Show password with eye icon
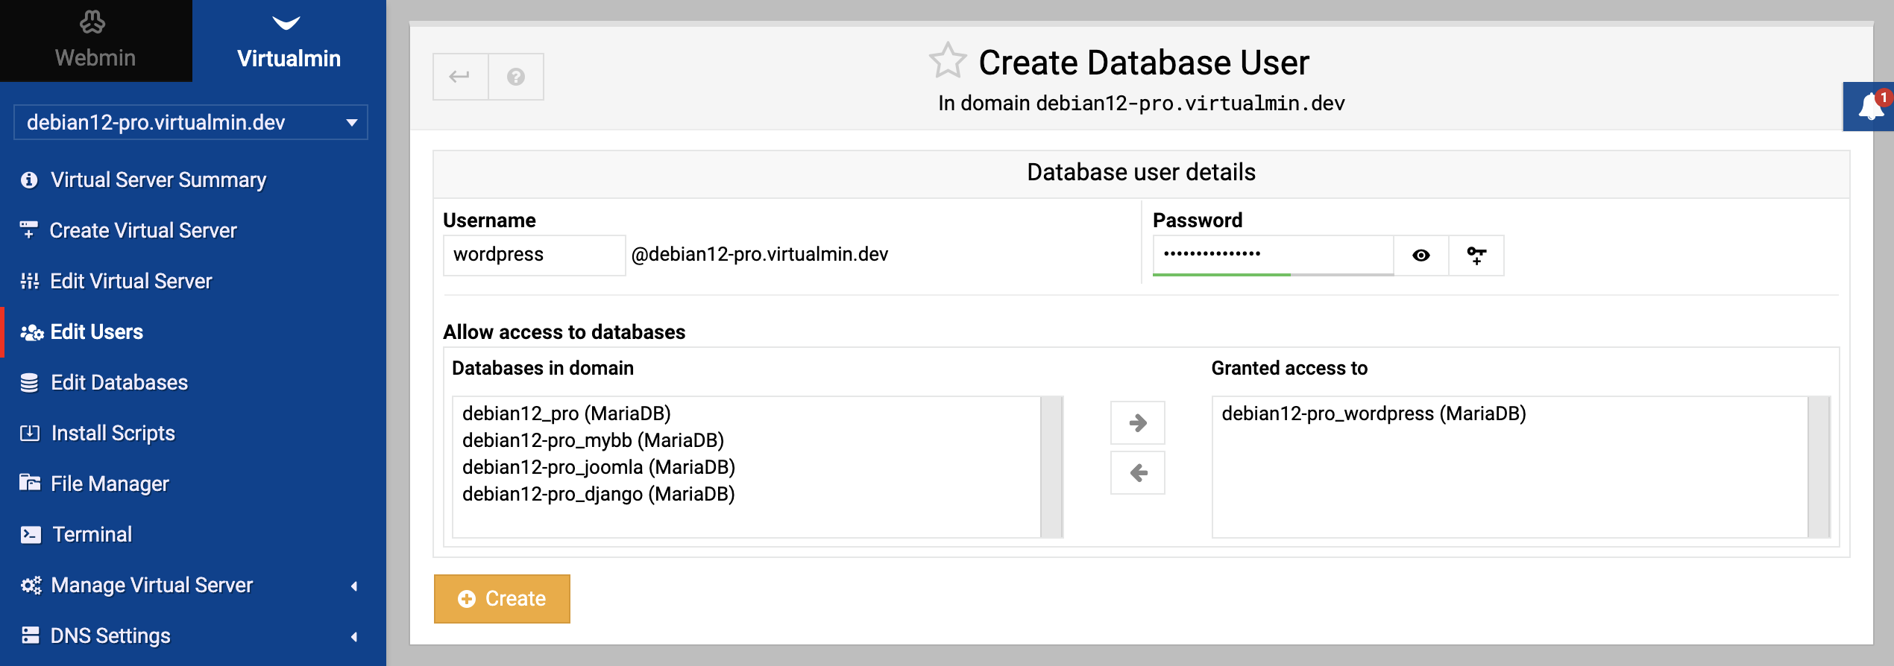This screenshot has width=1894, height=666. click(1421, 256)
